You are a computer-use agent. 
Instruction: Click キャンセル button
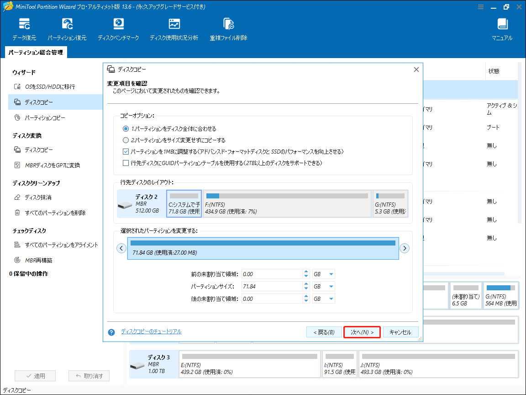400,332
